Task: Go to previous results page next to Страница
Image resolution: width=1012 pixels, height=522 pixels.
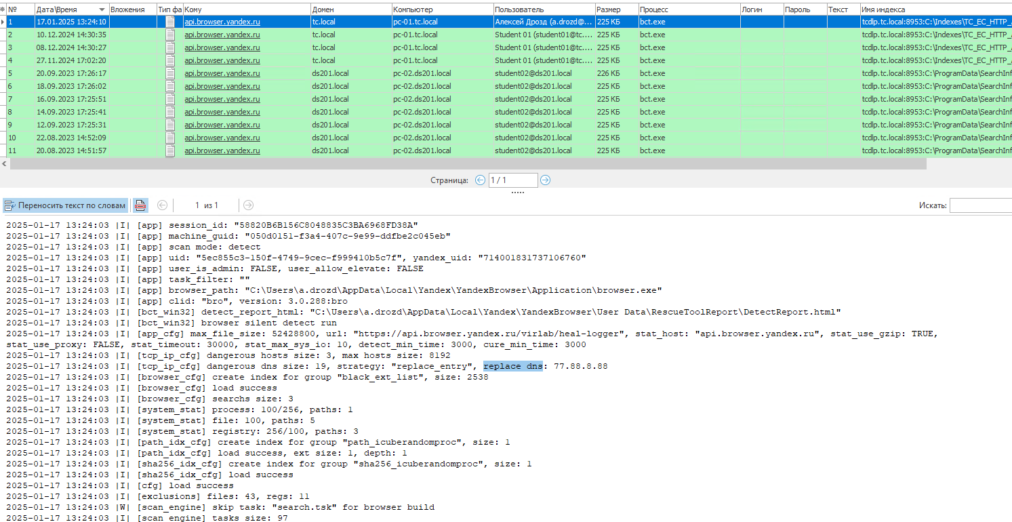Action: pos(480,180)
